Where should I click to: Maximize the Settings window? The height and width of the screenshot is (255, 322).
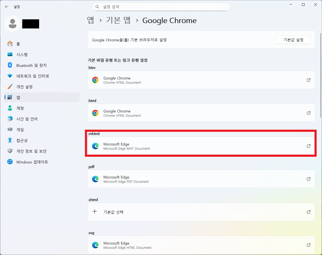[x=303, y=5]
